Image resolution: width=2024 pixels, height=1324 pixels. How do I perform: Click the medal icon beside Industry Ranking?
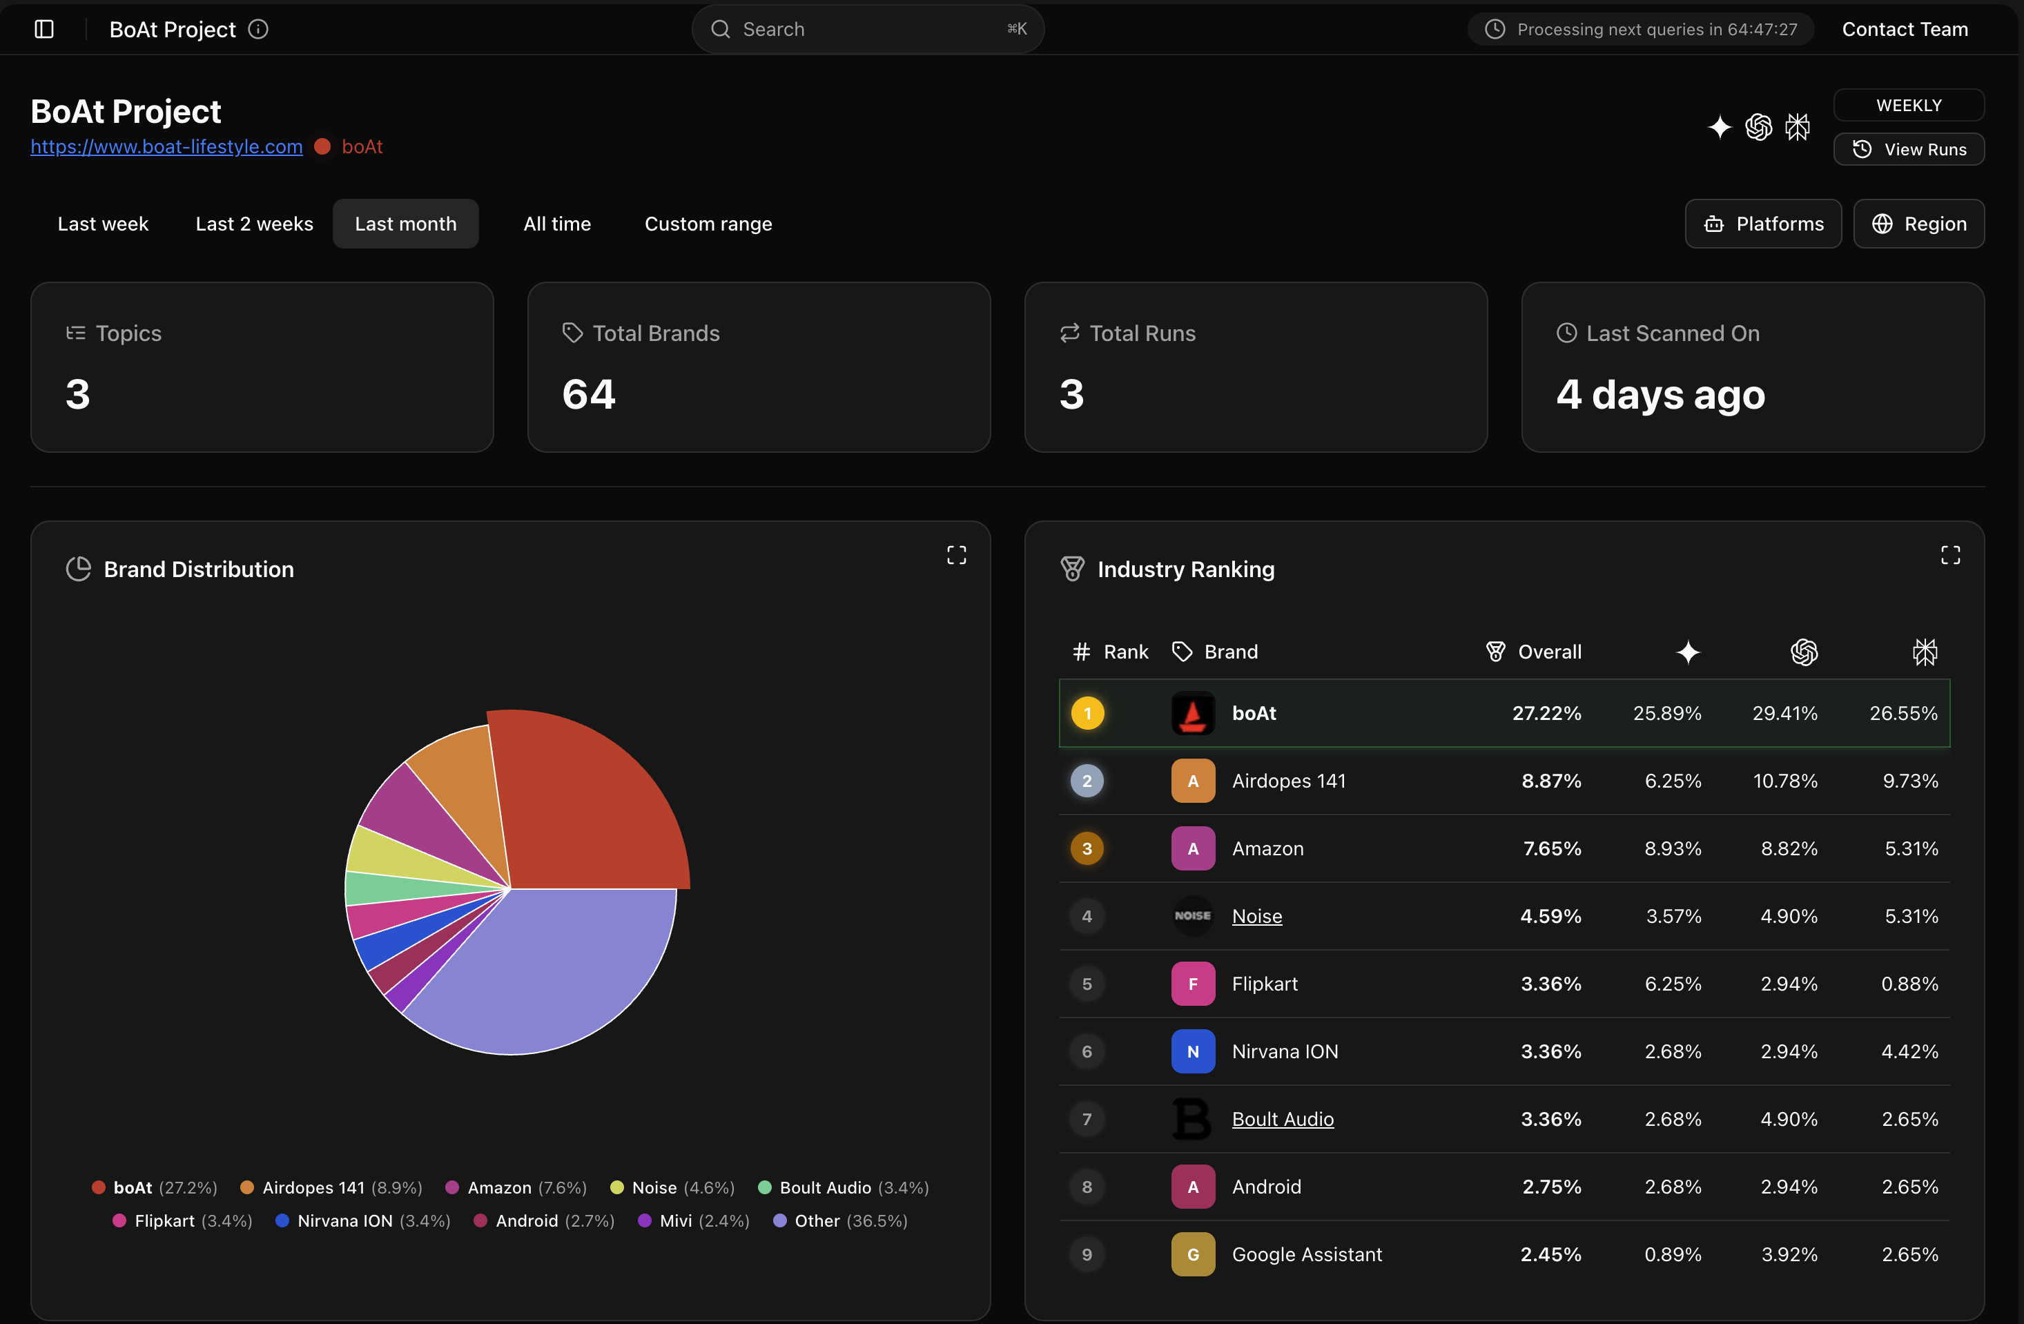1072,569
